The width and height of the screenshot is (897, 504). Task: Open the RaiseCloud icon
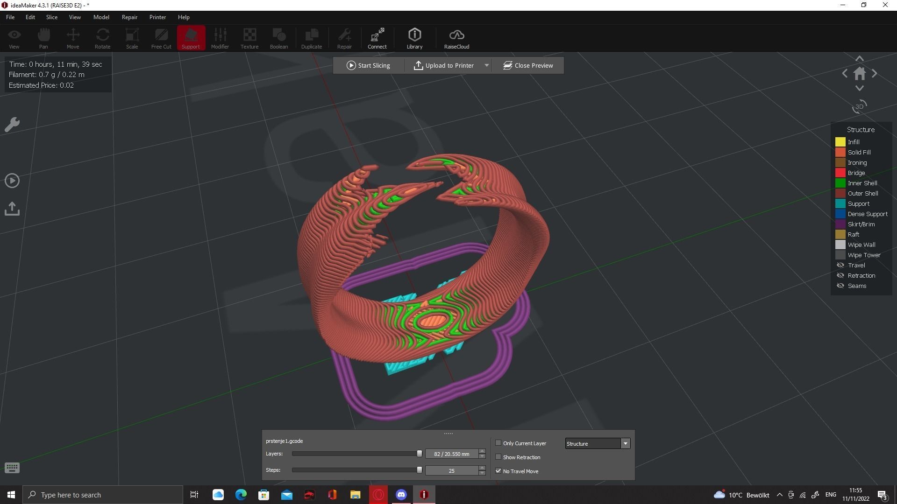point(456,38)
